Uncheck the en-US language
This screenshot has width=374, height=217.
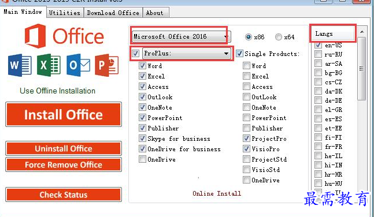(318, 45)
